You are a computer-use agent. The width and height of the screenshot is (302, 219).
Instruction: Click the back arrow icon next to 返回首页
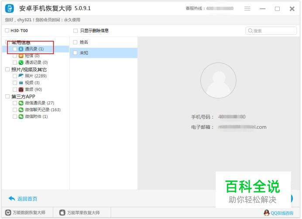[12, 198]
